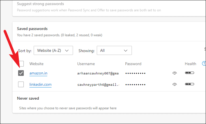The image size is (206, 124).
Task: Select the linkedin.com username text
Action: pos(98,84)
